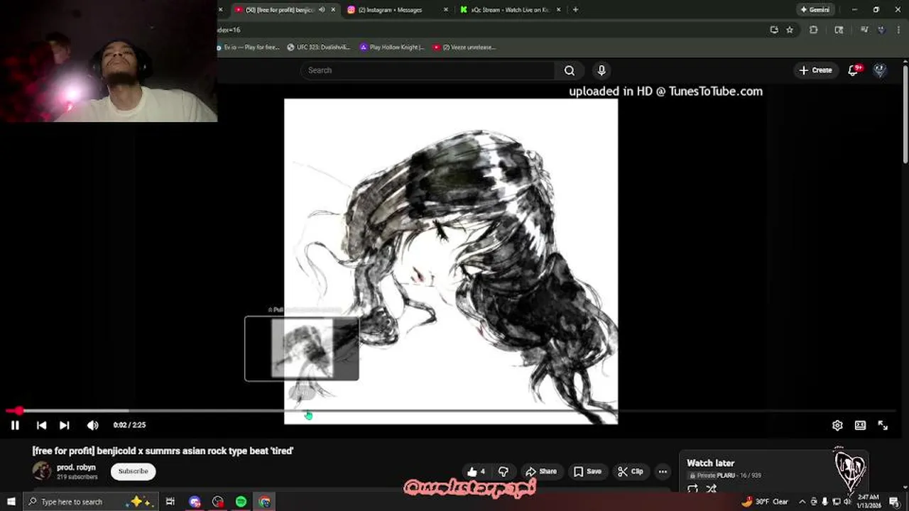
Task: Open Gemini in Chrome
Action: tap(815, 10)
